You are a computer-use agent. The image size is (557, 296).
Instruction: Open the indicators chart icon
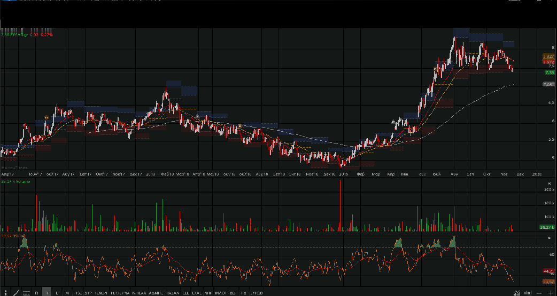(517, 292)
